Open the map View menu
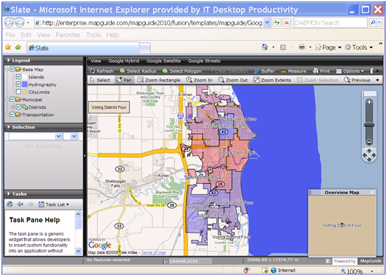Viewport: 387px width, 276px height. click(x=95, y=61)
